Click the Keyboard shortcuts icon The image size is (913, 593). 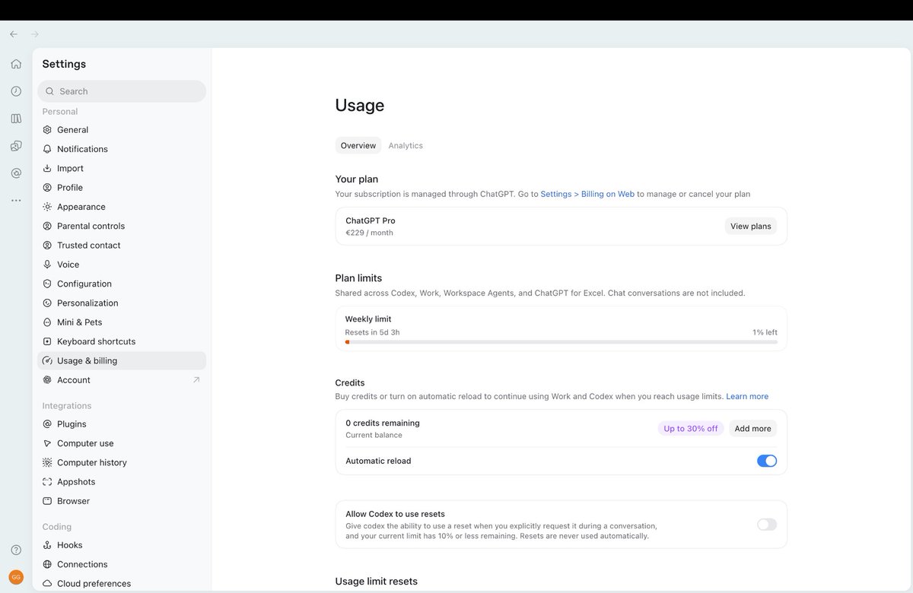47,341
